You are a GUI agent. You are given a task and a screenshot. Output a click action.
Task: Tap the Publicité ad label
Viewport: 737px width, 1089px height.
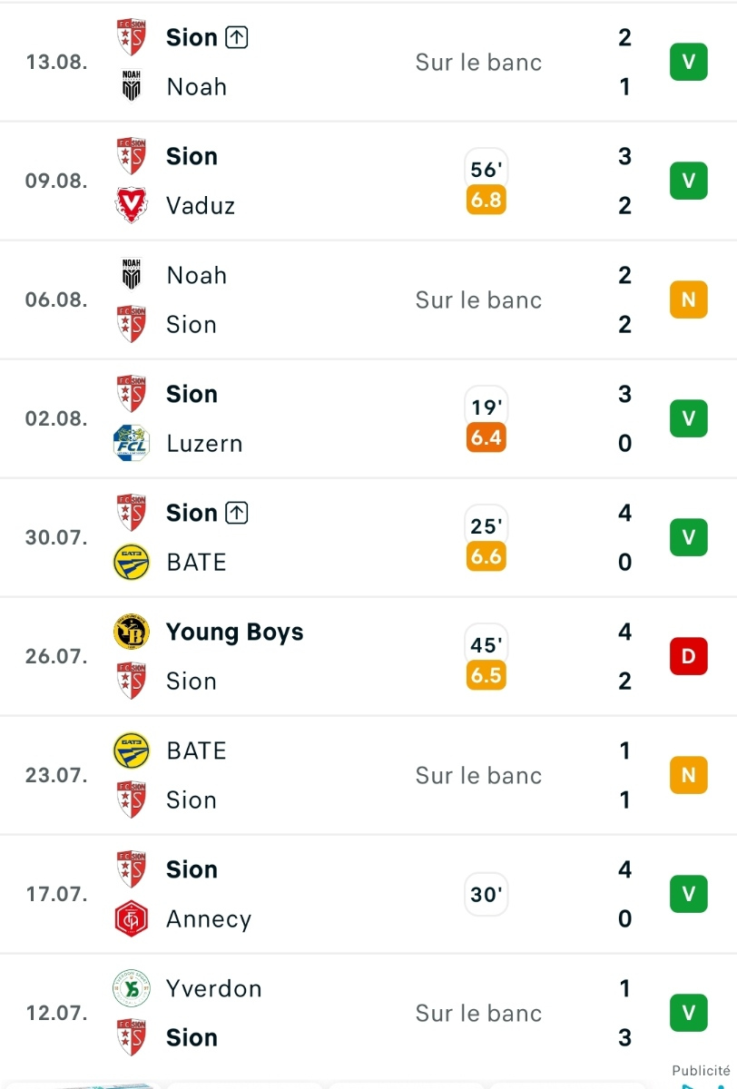pos(701,1071)
